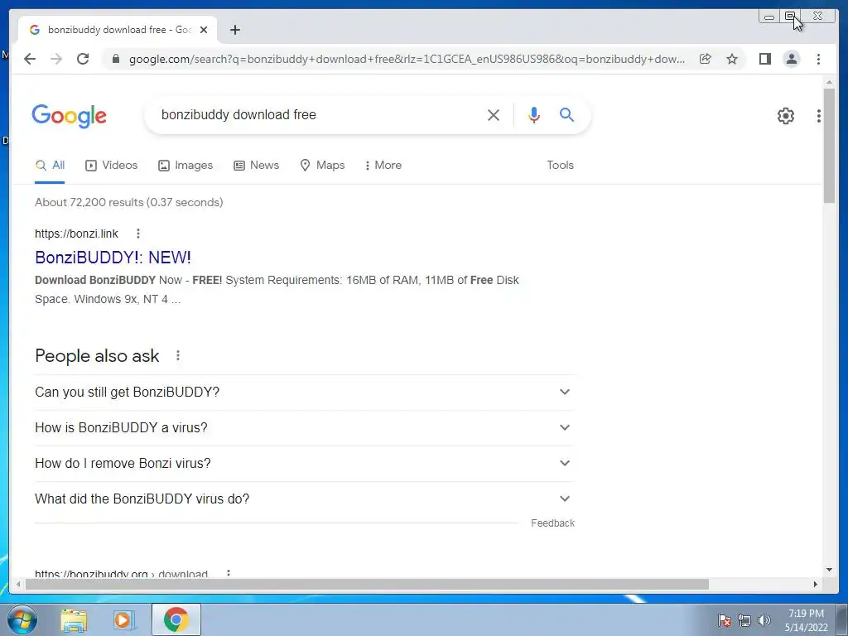The image size is (848, 636).
Task: Expand What did the BonziBUDDY virus do?
Action: [305, 499]
